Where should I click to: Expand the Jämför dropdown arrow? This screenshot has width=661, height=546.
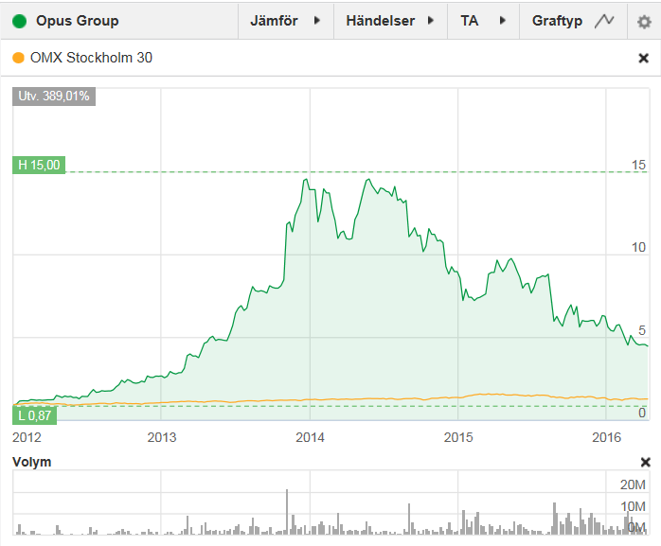[x=317, y=20]
